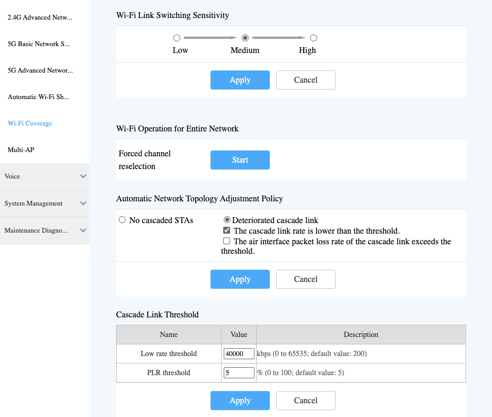Set link switching sensitivity to Low
Image resolution: width=492 pixels, height=417 pixels.
point(177,38)
